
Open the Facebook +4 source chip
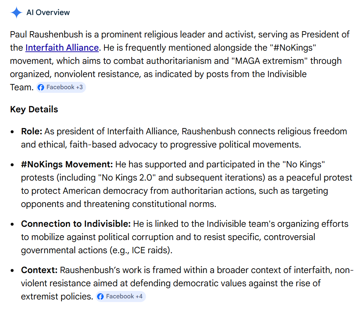(121, 297)
